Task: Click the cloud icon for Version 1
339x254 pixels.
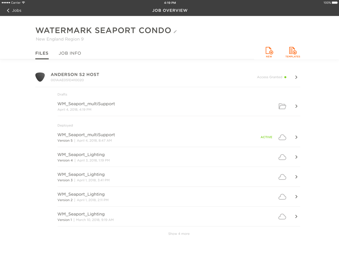Action: (282, 217)
